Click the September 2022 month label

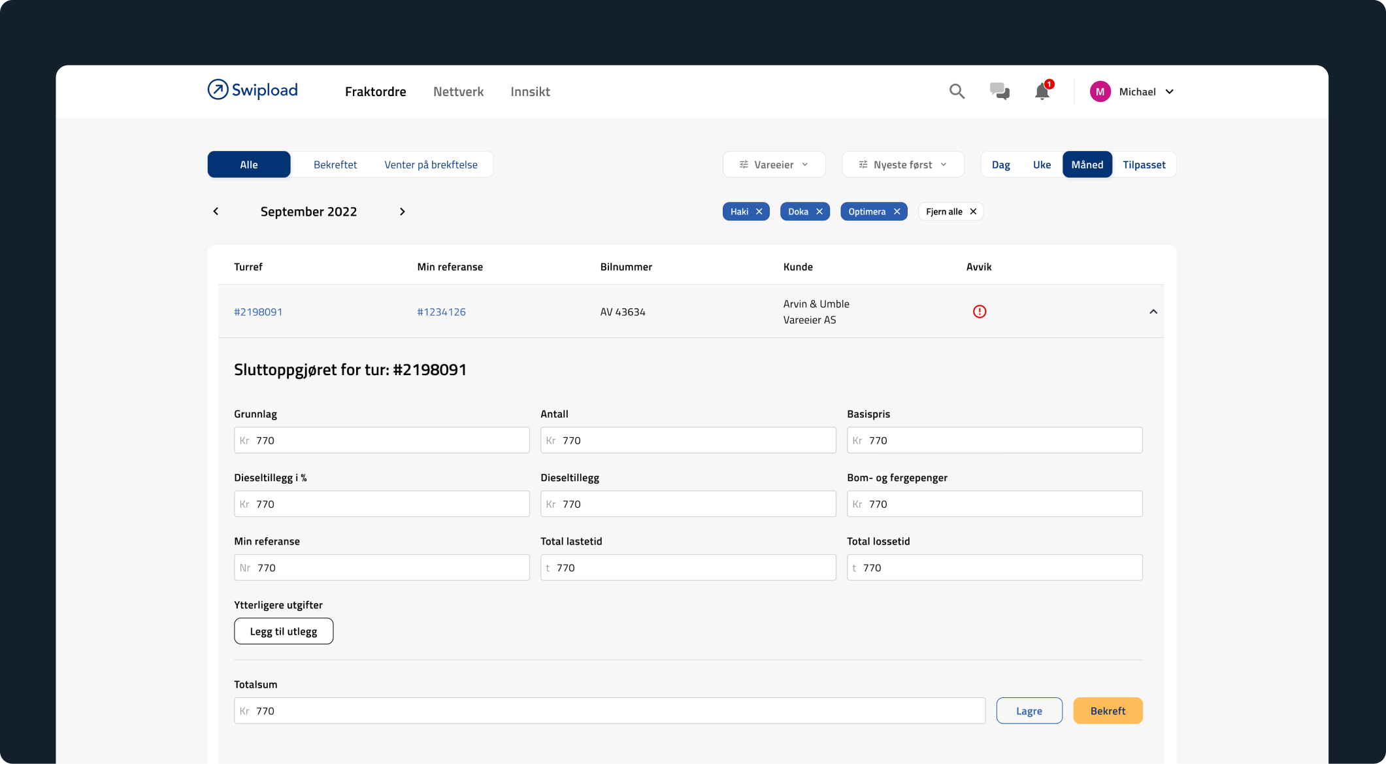click(308, 212)
